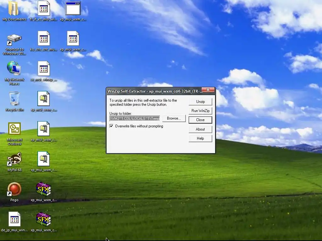Launch Microsoft Outlook from the desktop
The image size is (322, 241).
pyautogui.click(x=14, y=129)
